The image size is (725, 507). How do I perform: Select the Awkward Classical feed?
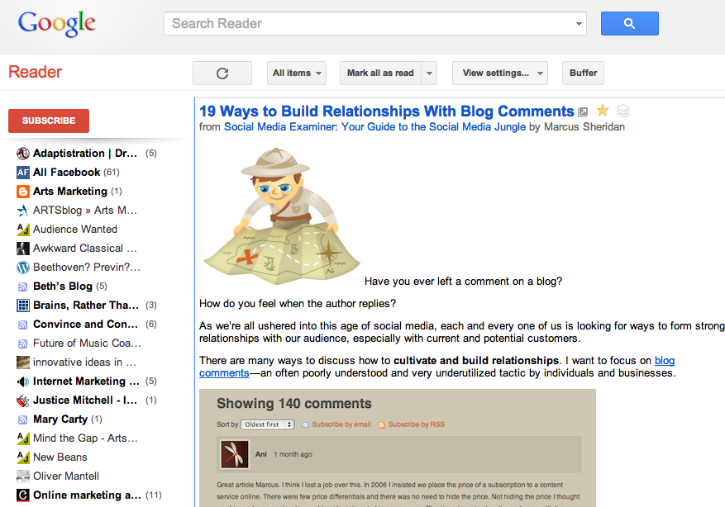pyautogui.click(x=85, y=249)
